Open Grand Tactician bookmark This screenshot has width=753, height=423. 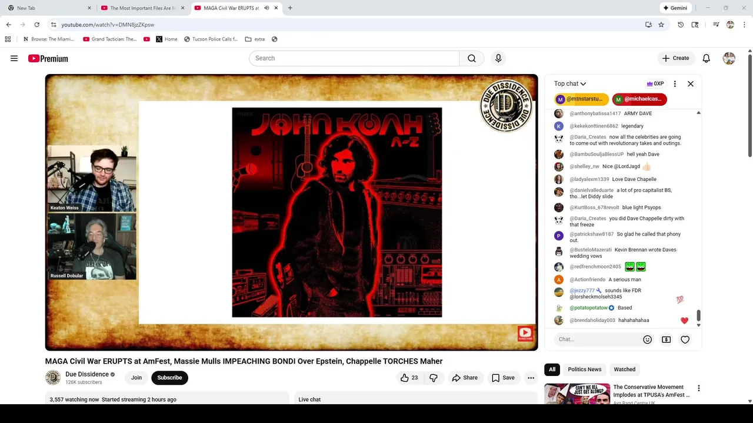pyautogui.click(x=110, y=39)
